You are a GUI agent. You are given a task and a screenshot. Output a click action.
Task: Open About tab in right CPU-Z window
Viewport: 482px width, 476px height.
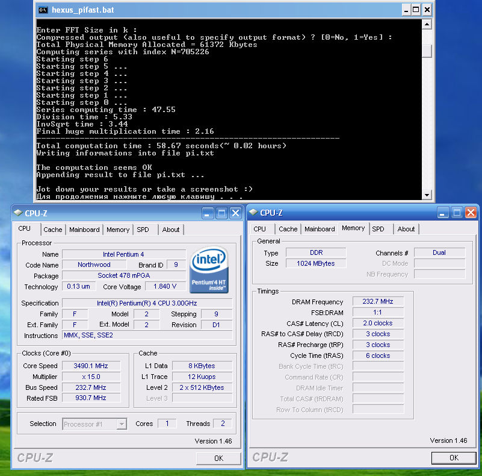tap(406, 229)
